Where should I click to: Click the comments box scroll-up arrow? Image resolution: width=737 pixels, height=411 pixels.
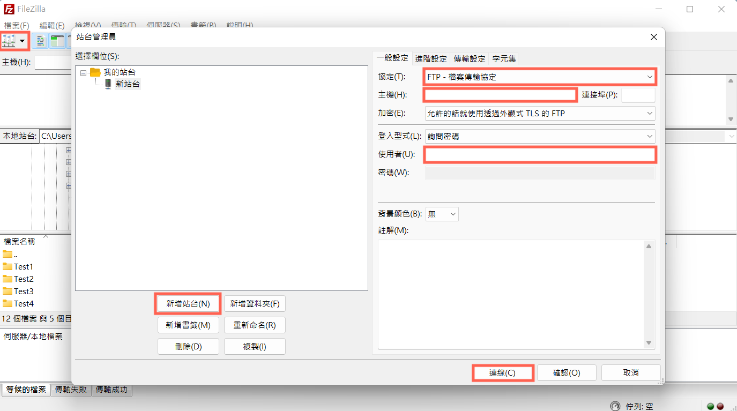tap(648, 246)
